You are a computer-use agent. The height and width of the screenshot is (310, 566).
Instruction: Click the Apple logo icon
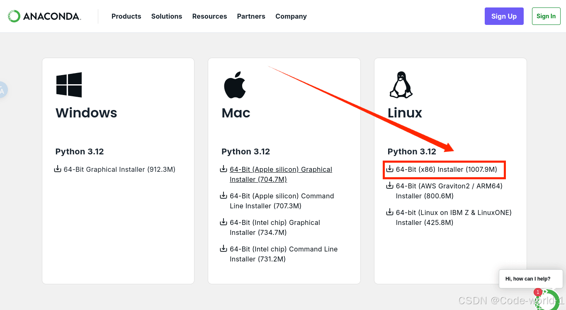coord(235,85)
